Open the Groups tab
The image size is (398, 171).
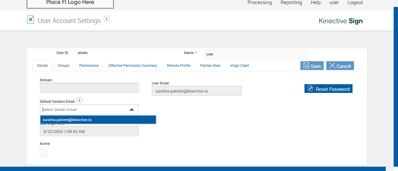click(64, 66)
